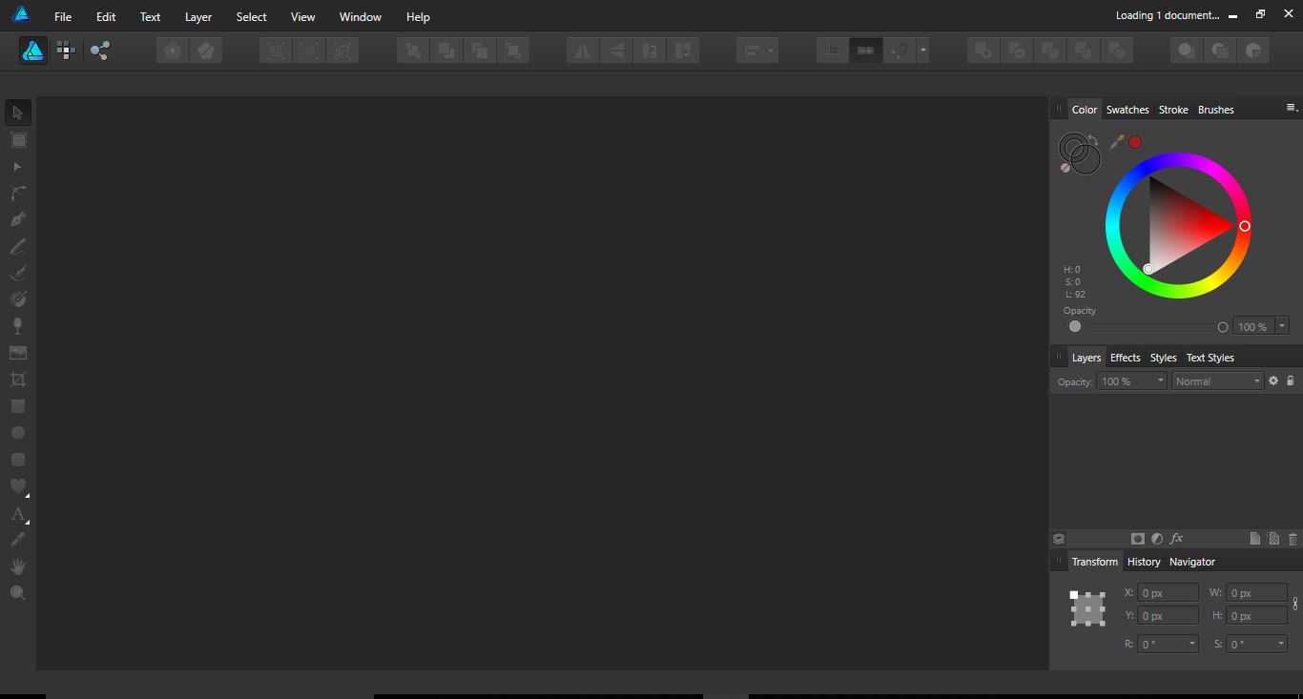1303x699 pixels.
Task: Open the blend mode dropdown in Layers panel
Action: click(1217, 380)
